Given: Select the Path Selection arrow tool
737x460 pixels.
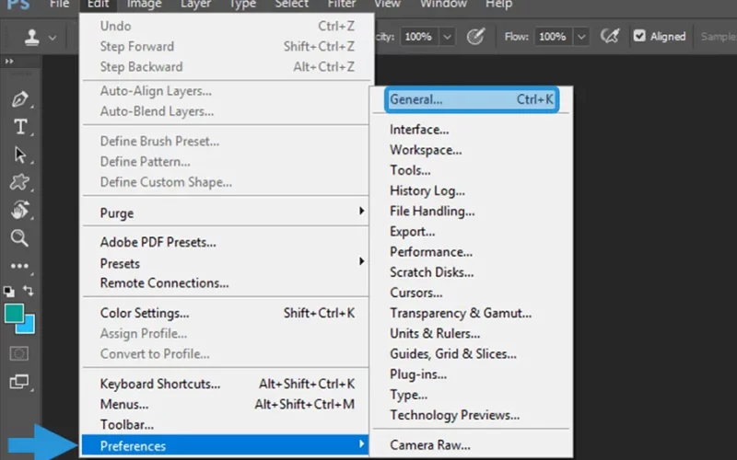Looking at the screenshot, I should [x=19, y=155].
